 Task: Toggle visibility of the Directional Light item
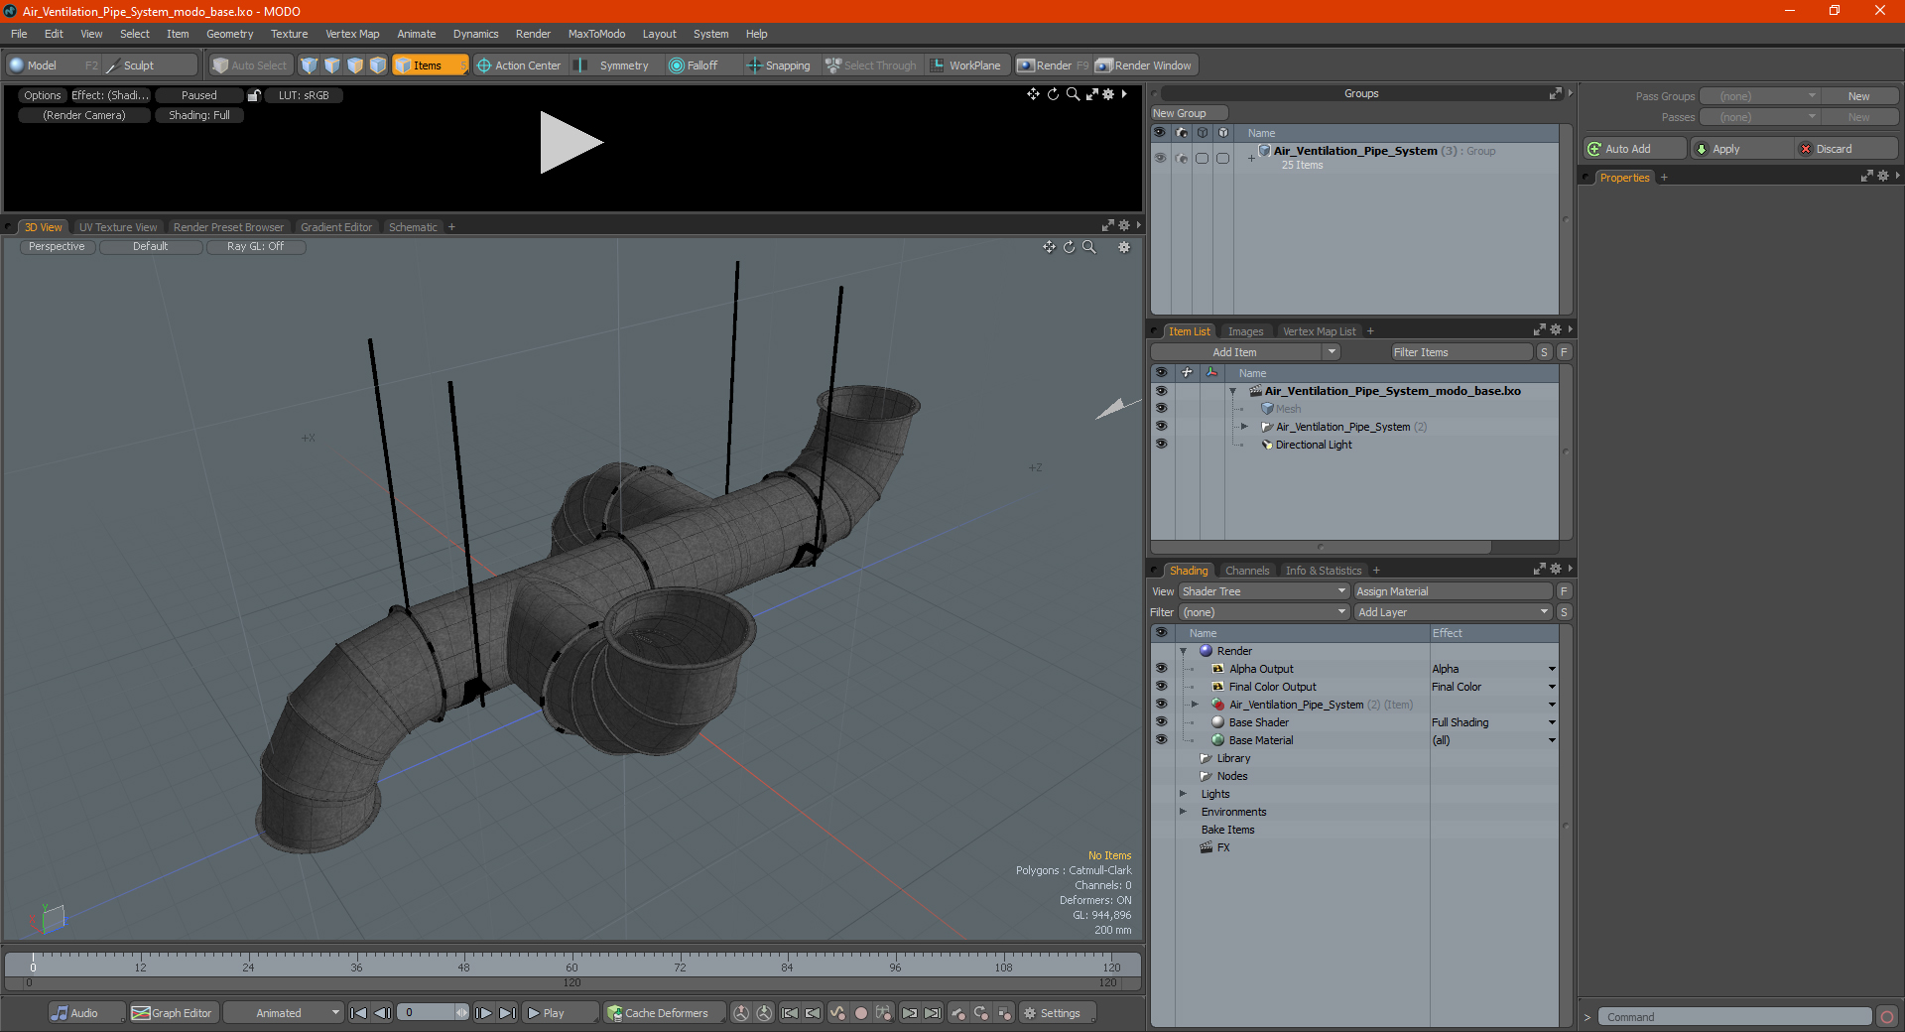(1161, 444)
